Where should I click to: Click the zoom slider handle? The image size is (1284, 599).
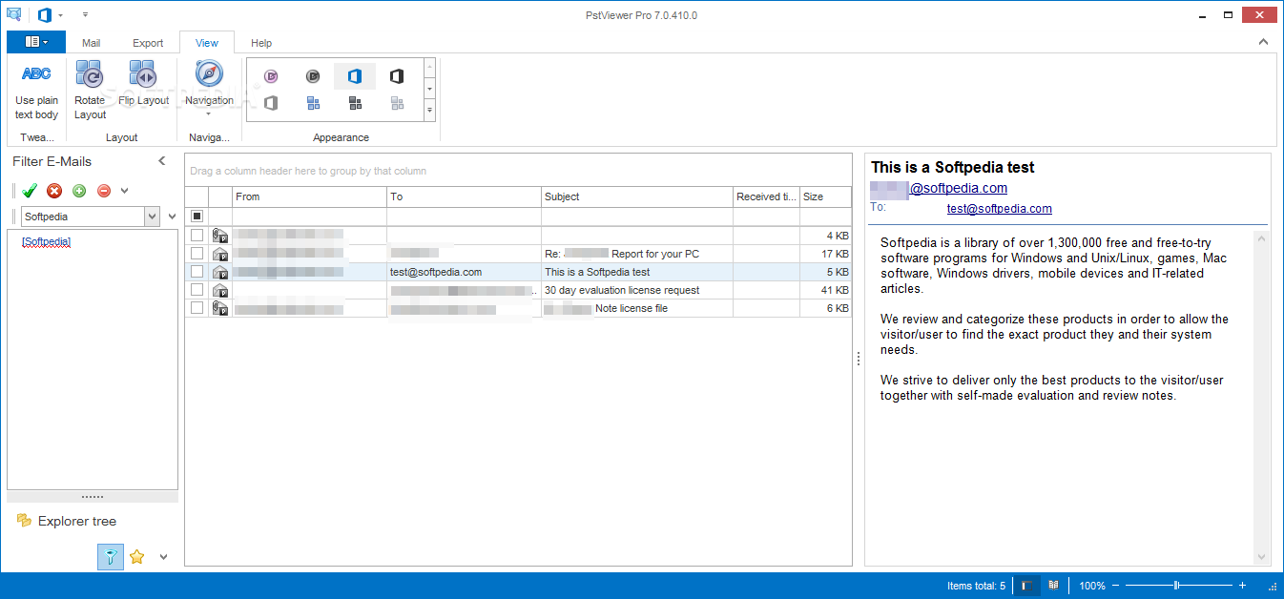1177,586
